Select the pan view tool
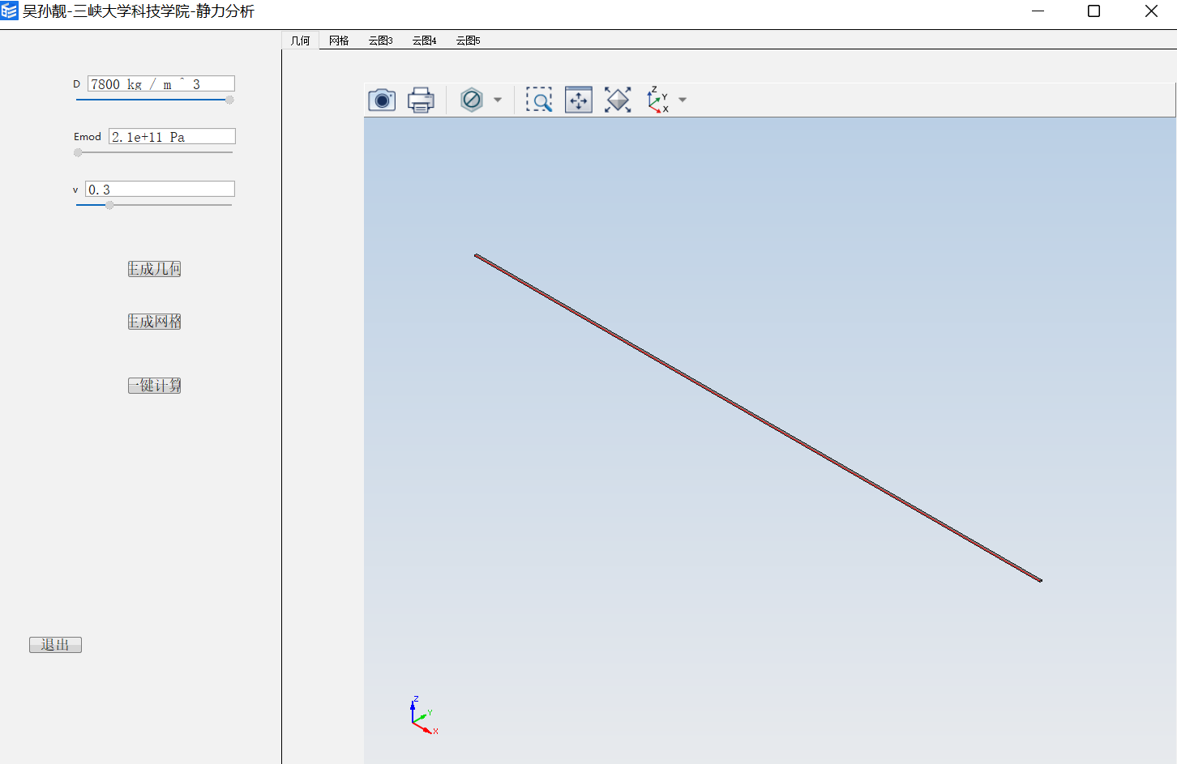The width and height of the screenshot is (1177, 764). [x=579, y=100]
